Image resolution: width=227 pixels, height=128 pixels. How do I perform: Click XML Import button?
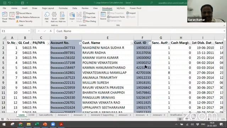[131, 13]
